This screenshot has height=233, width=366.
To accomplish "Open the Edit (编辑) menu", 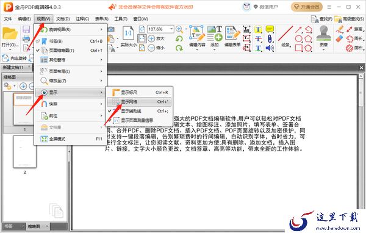I will click(24, 19).
